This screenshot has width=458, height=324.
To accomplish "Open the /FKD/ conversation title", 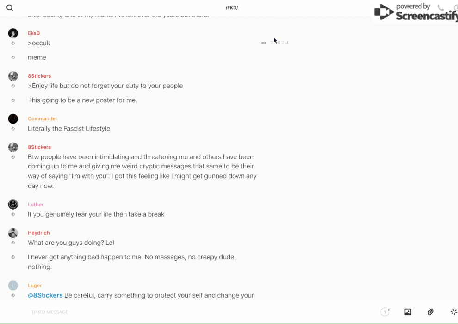I will (x=232, y=8).
